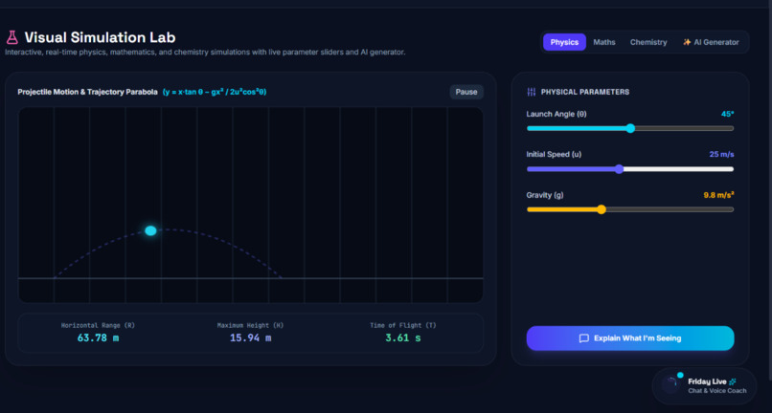Click the sliders icon next to Physical Parameters
772x413 pixels.
tap(531, 92)
